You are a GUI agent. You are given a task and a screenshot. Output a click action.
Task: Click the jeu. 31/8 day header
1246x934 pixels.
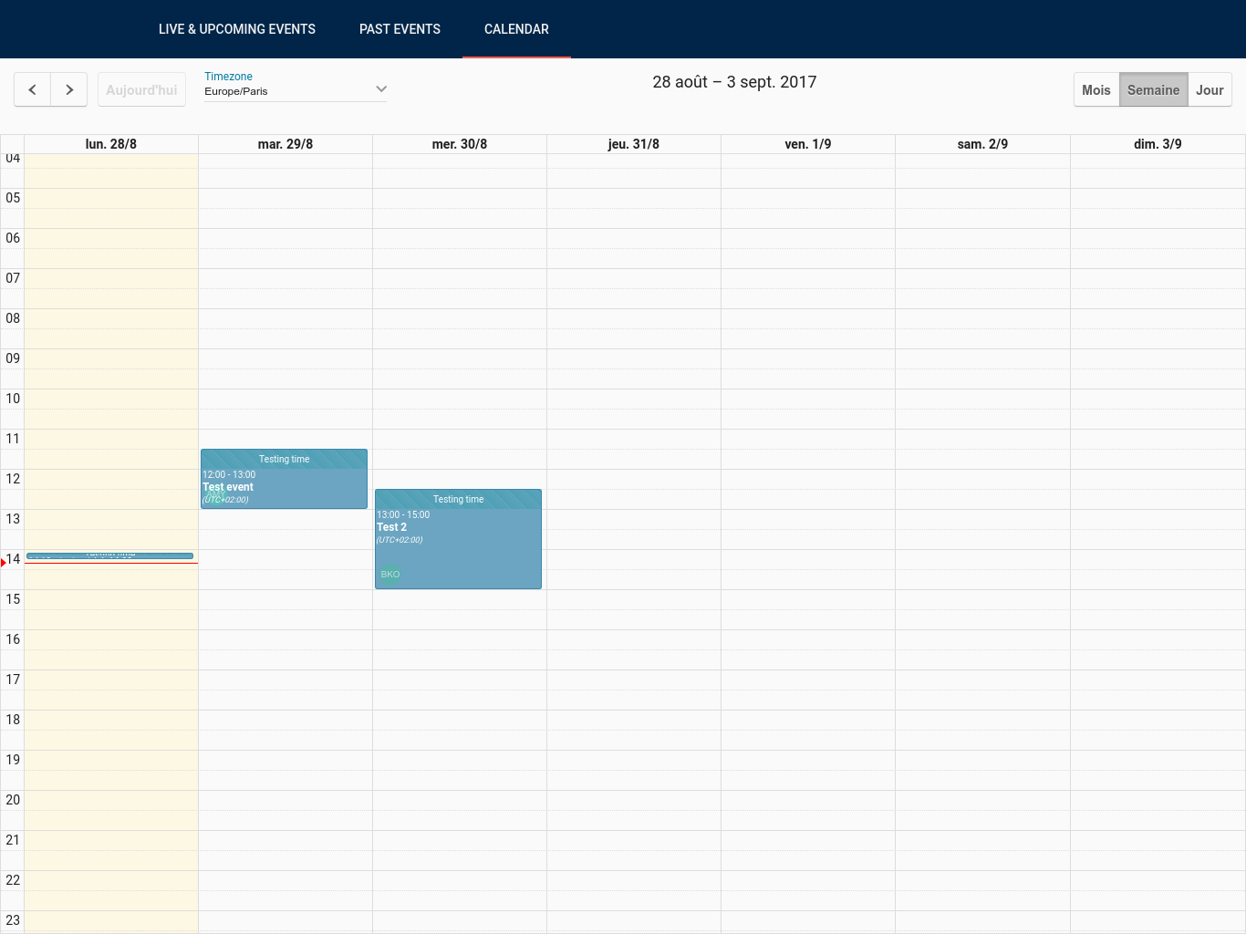pos(633,144)
